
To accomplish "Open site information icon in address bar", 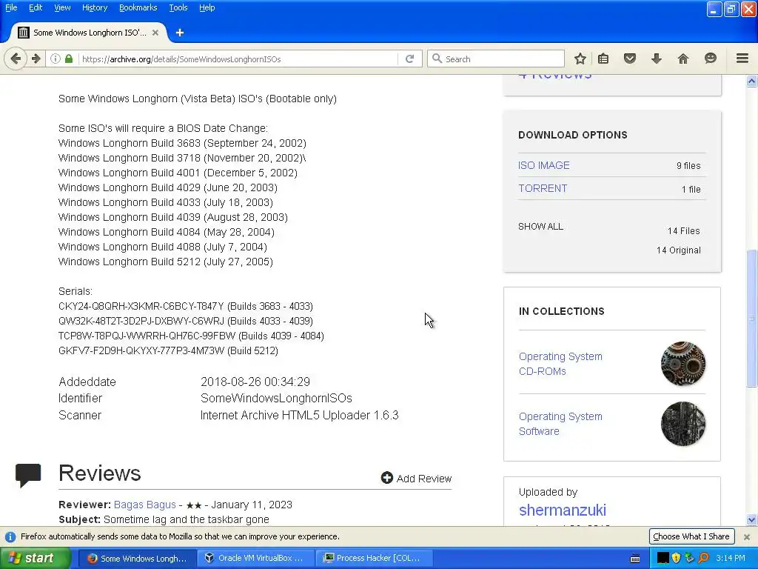I will tap(56, 59).
